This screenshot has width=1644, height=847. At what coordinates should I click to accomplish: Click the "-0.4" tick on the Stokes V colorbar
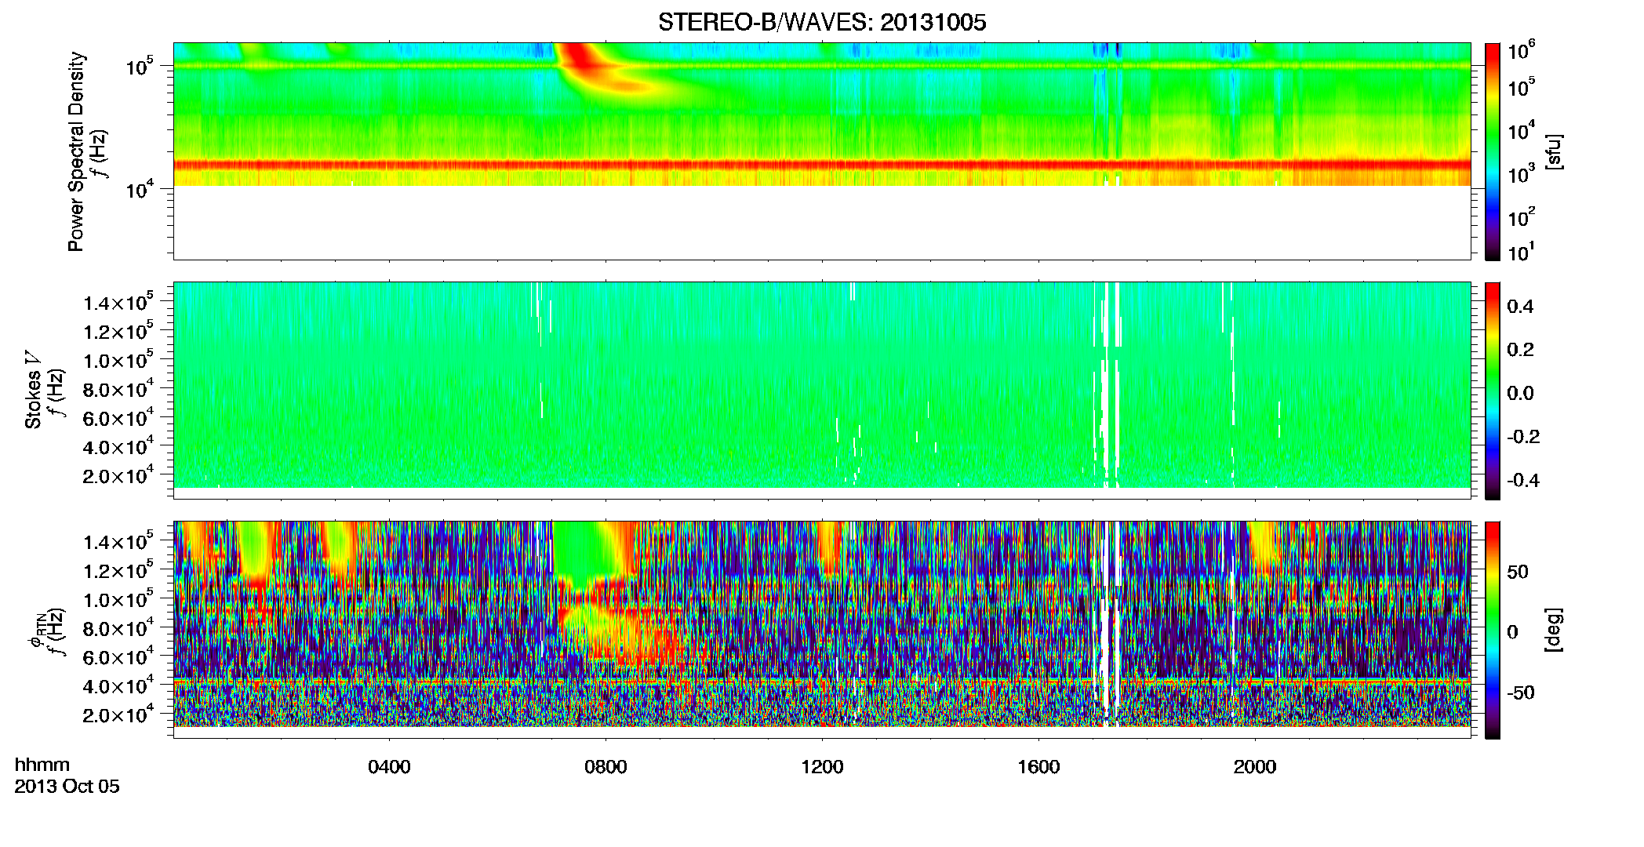click(x=1523, y=480)
